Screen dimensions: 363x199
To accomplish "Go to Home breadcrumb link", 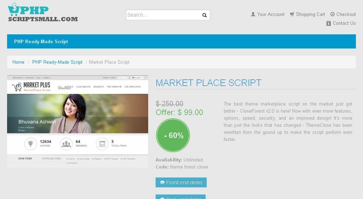I will (x=18, y=62).
